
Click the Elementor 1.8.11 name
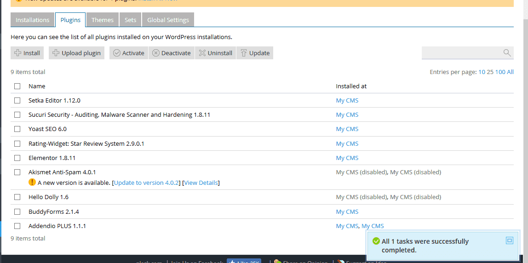click(52, 158)
